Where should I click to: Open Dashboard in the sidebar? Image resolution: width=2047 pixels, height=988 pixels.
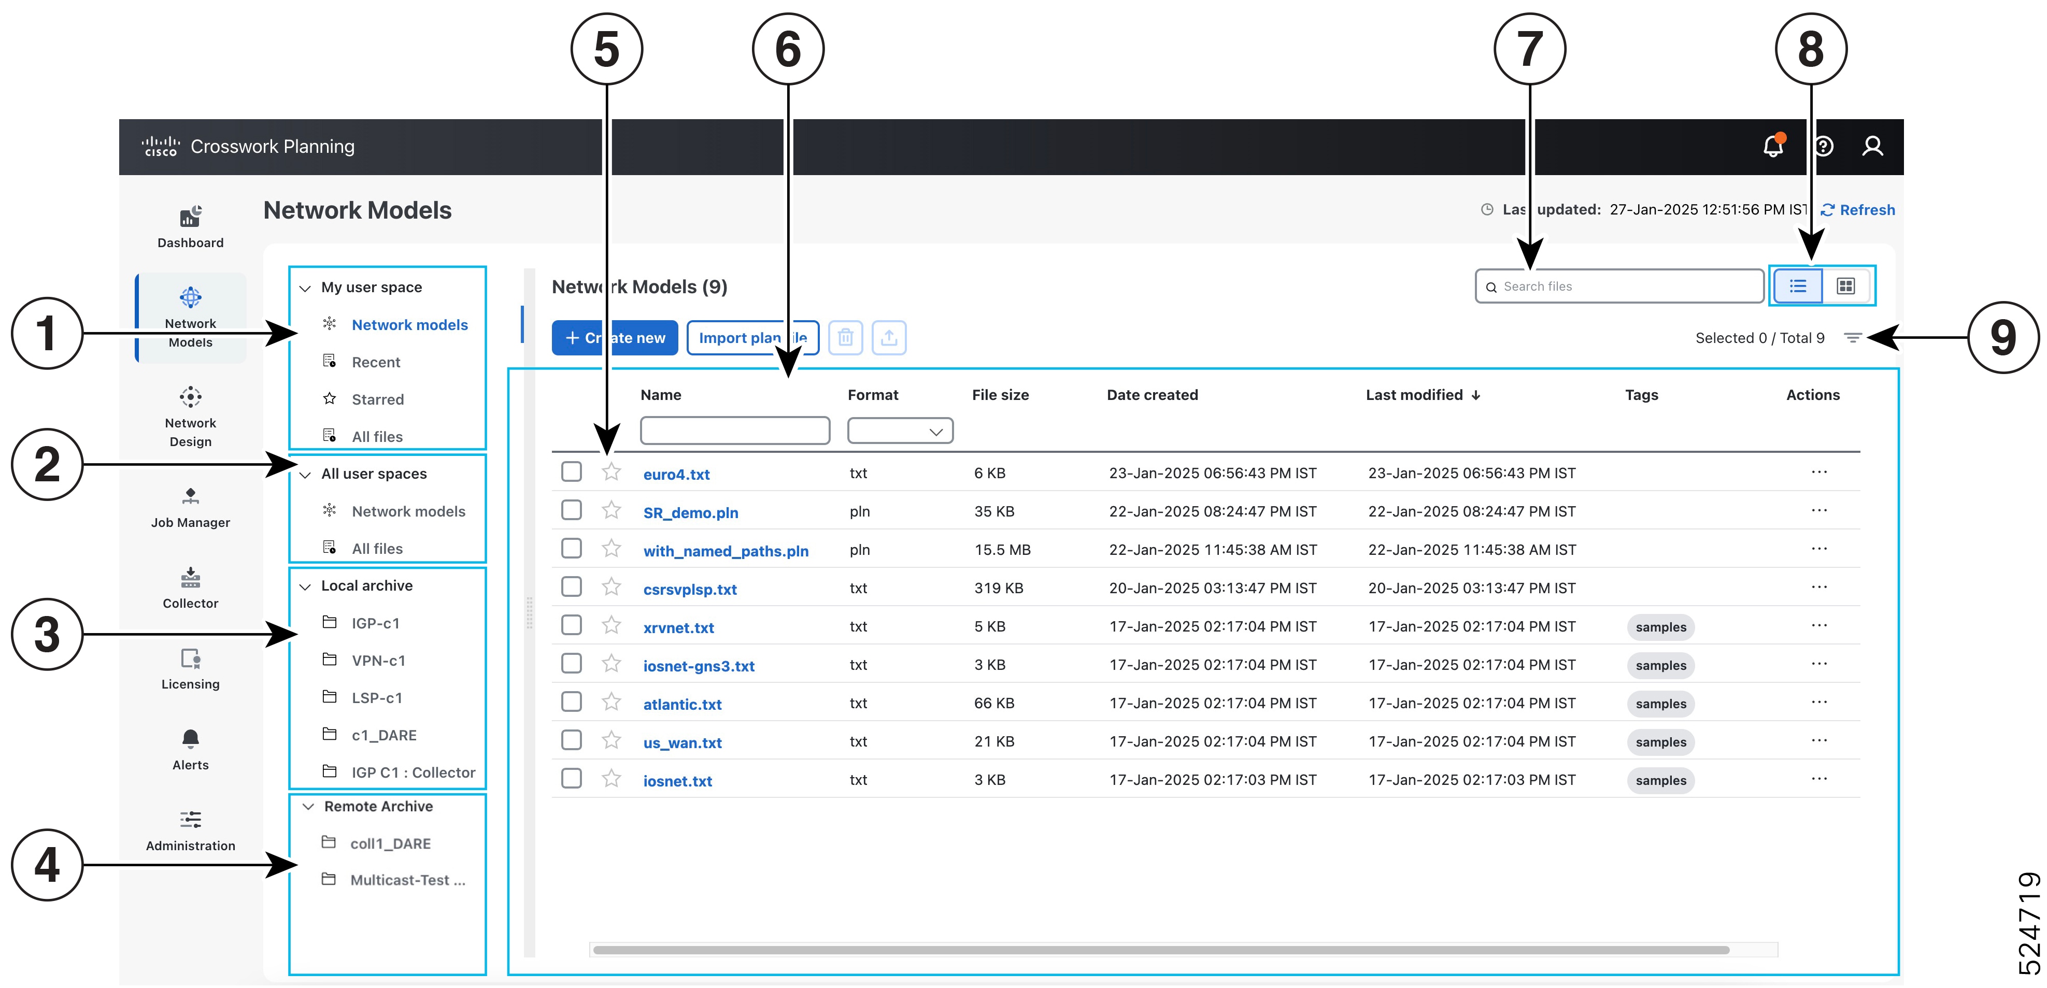coord(190,227)
